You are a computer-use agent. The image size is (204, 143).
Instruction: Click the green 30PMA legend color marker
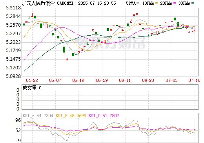point(193,3)
